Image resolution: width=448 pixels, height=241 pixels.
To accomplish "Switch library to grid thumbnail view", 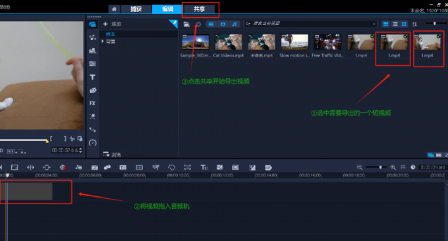I will 404,24.
